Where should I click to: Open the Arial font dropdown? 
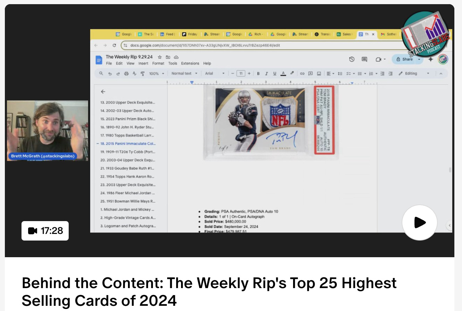[x=215, y=74]
